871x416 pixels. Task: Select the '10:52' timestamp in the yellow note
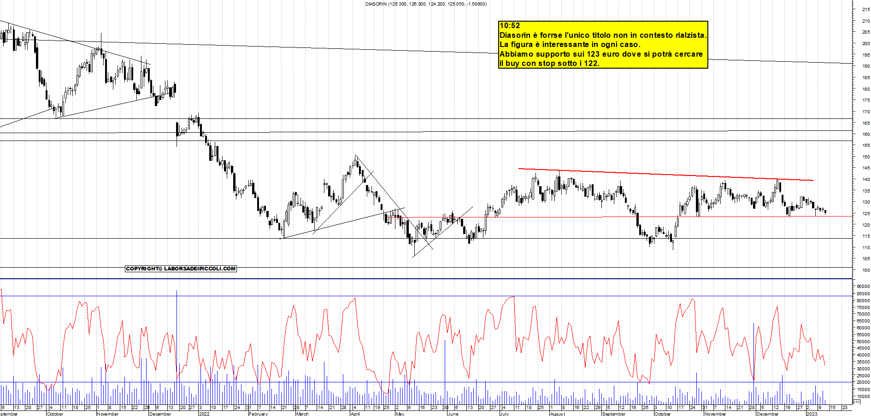click(510, 26)
